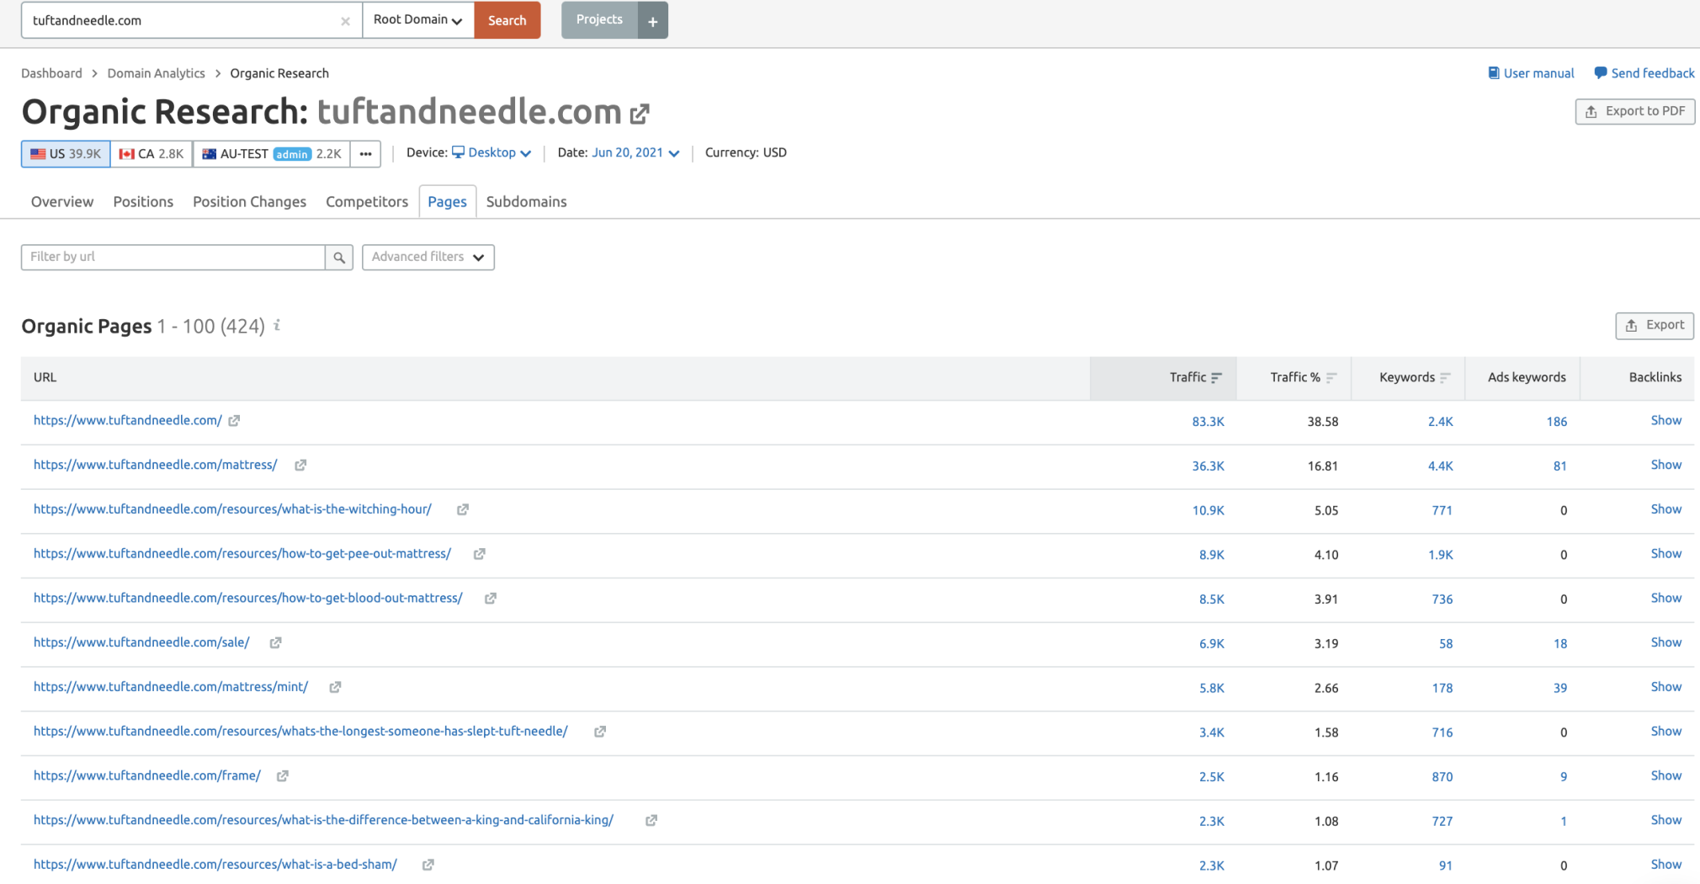The image size is (1700, 884).
Task: Click the info icon next to Organic Pages
Action: click(x=277, y=326)
